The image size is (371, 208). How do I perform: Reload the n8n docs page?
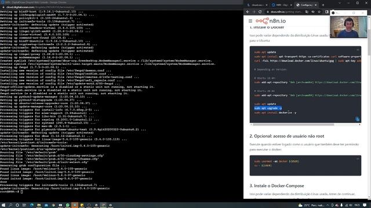click(x=260, y=12)
